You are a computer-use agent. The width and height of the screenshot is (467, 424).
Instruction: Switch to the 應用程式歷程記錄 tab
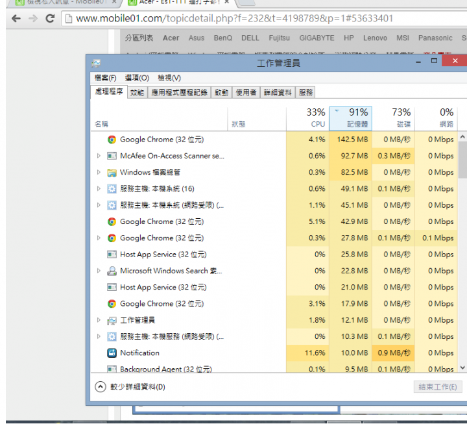[179, 92]
